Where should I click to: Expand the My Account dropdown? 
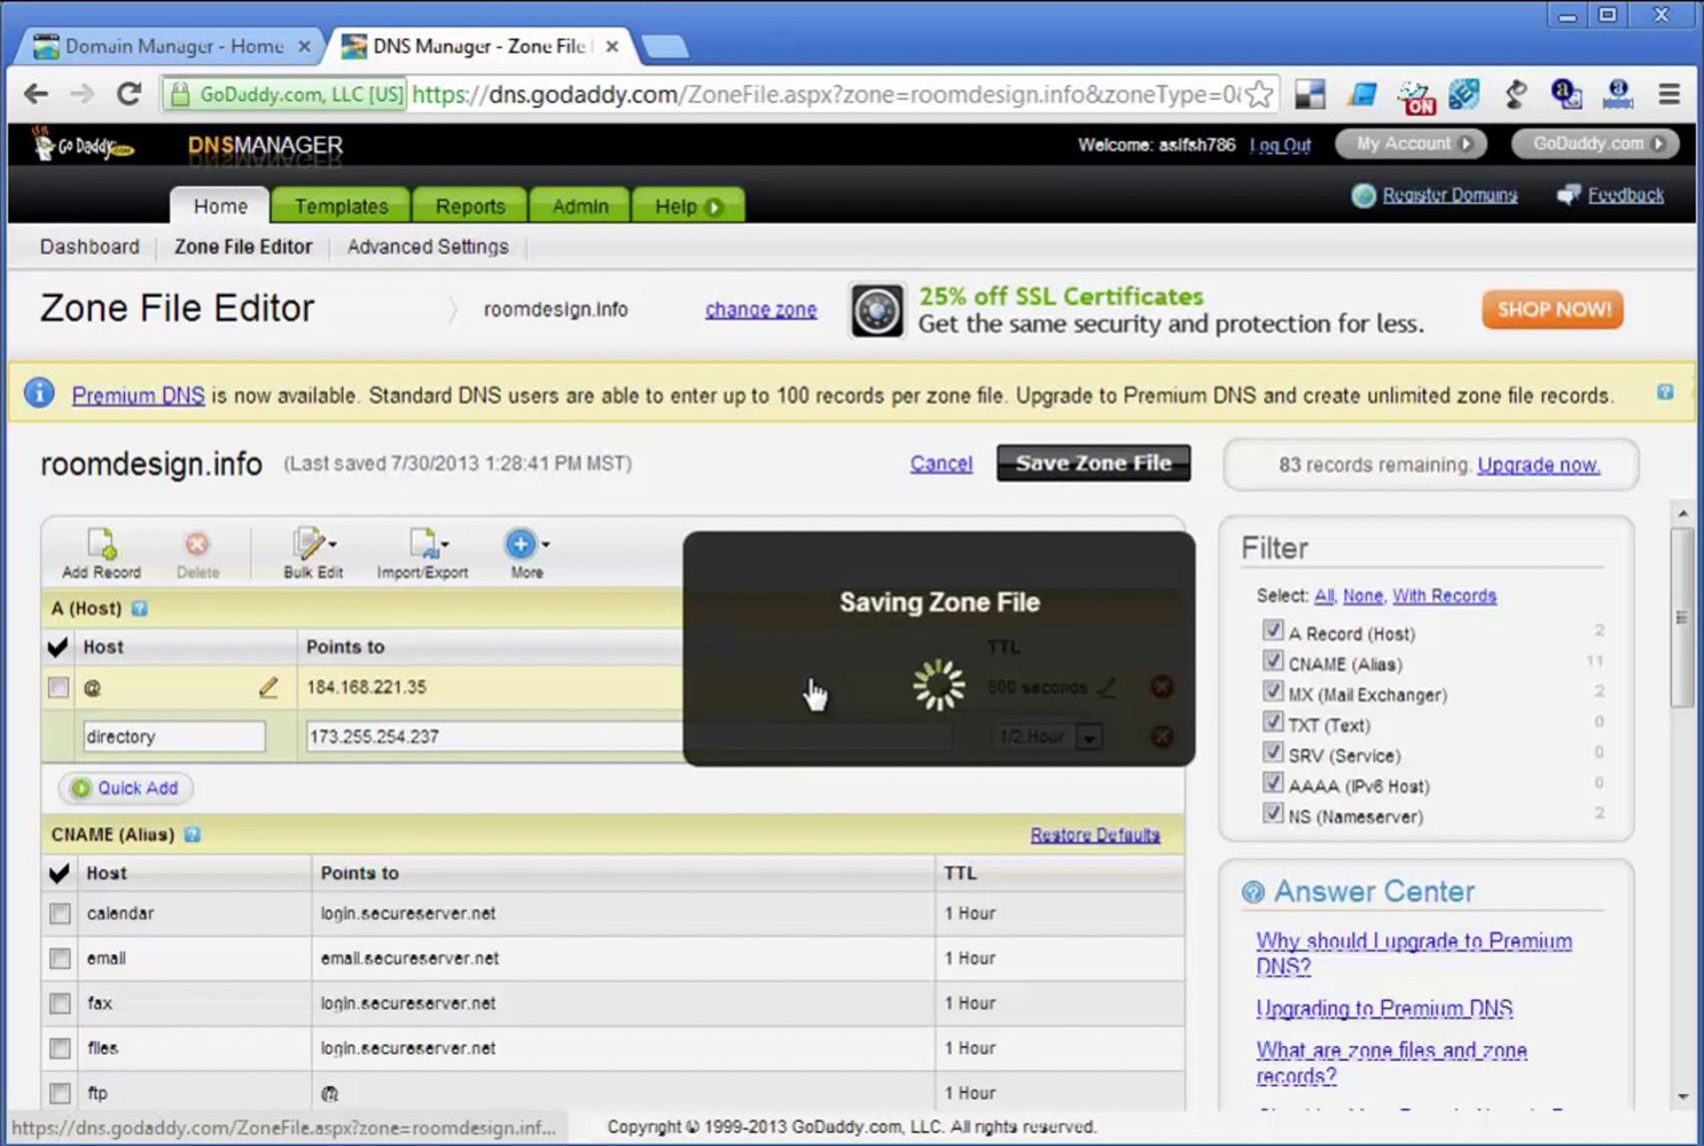pyautogui.click(x=1410, y=143)
